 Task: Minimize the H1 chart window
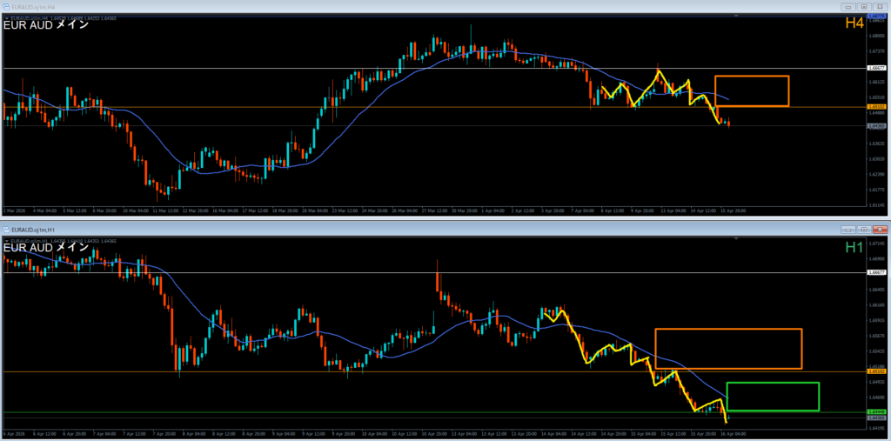click(x=849, y=229)
